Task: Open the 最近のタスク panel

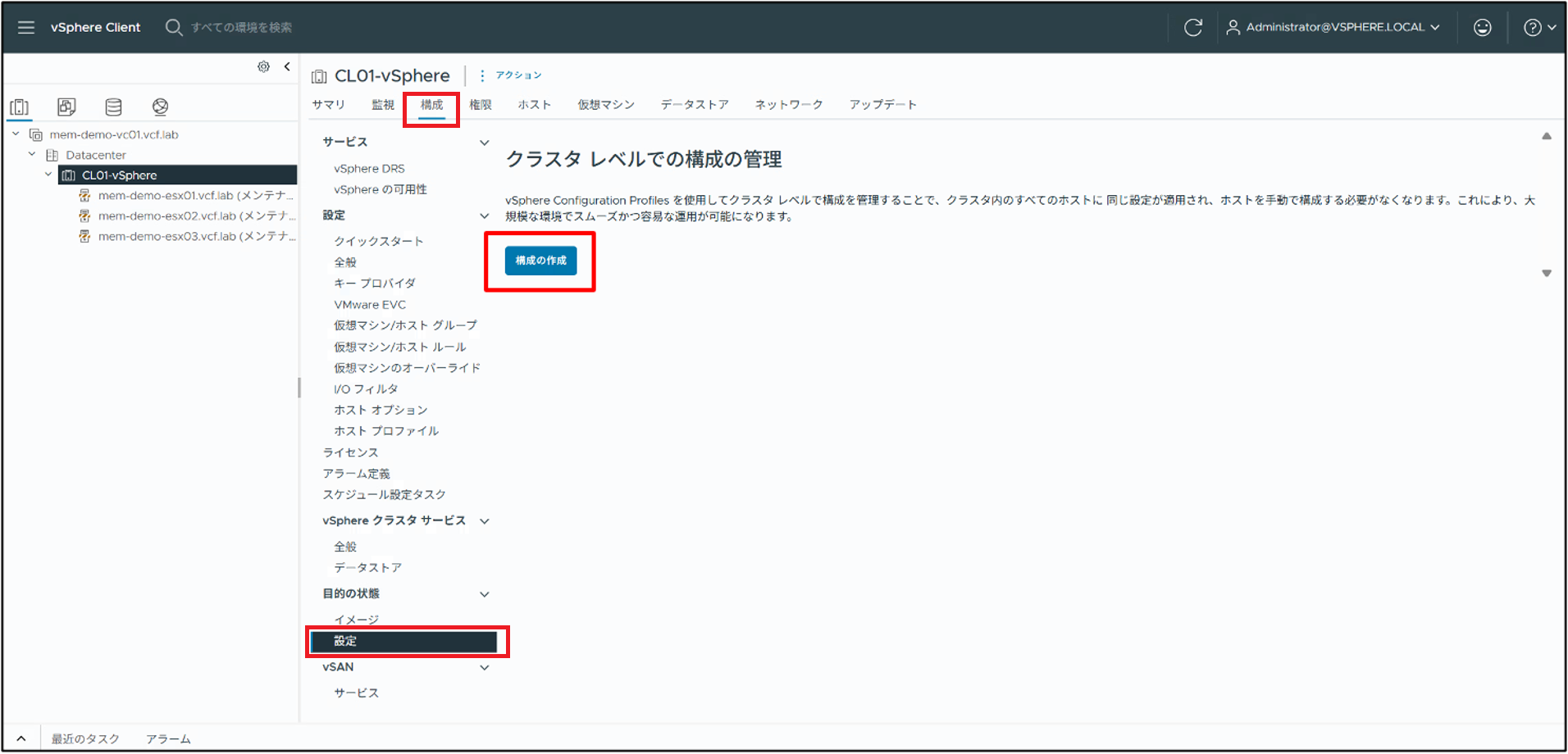Action: (85, 738)
